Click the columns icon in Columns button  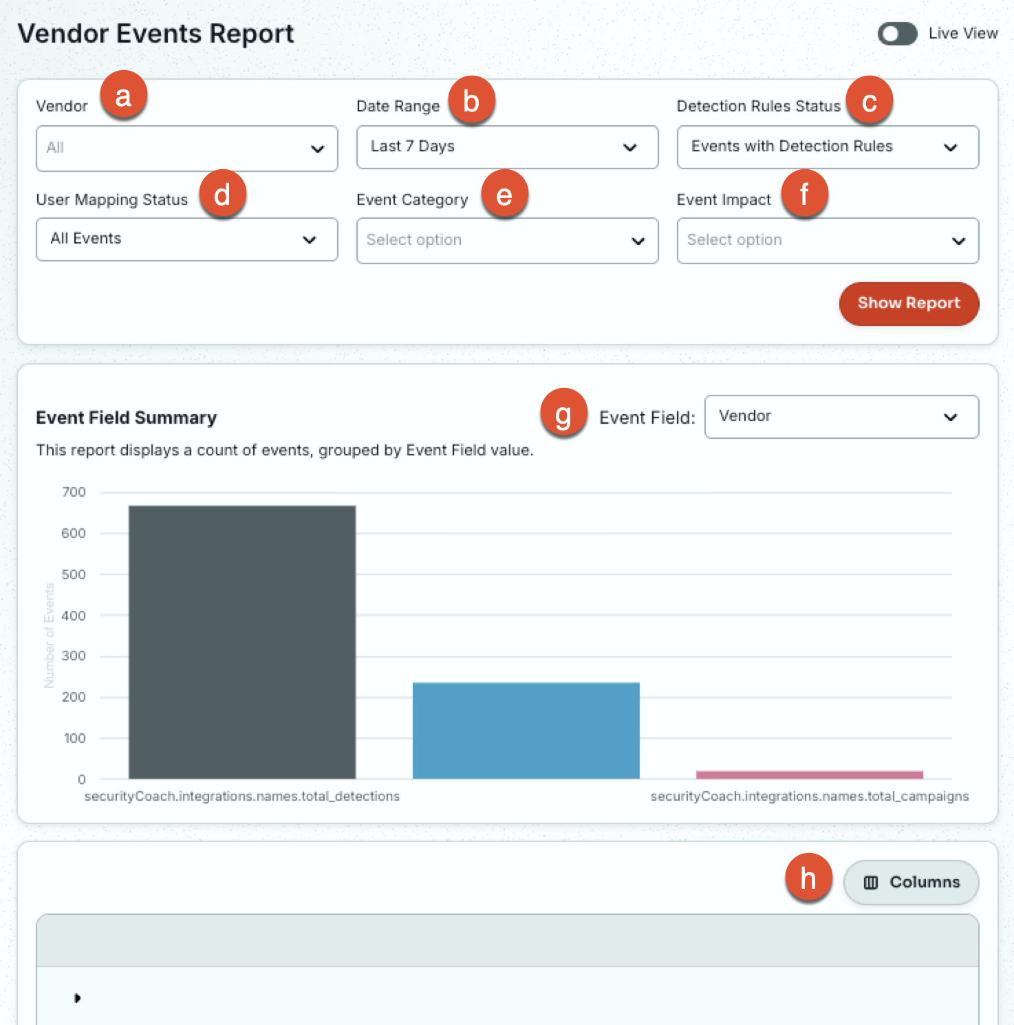[871, 883]
